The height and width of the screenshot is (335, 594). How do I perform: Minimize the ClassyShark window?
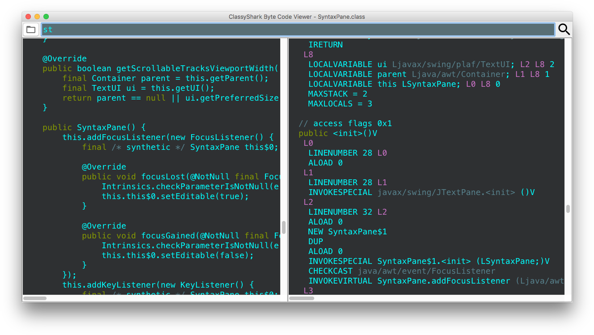[37, 17]
